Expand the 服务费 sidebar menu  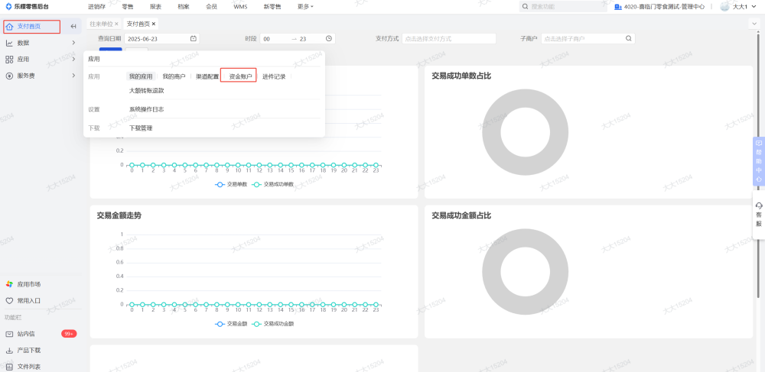pos(73,76)
